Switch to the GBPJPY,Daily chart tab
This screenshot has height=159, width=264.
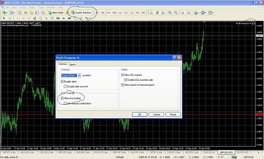click(x=9, y=152)
